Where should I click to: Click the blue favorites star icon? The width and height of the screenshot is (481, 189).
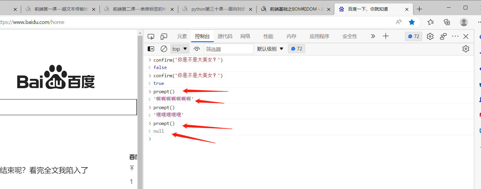(412, 22)
